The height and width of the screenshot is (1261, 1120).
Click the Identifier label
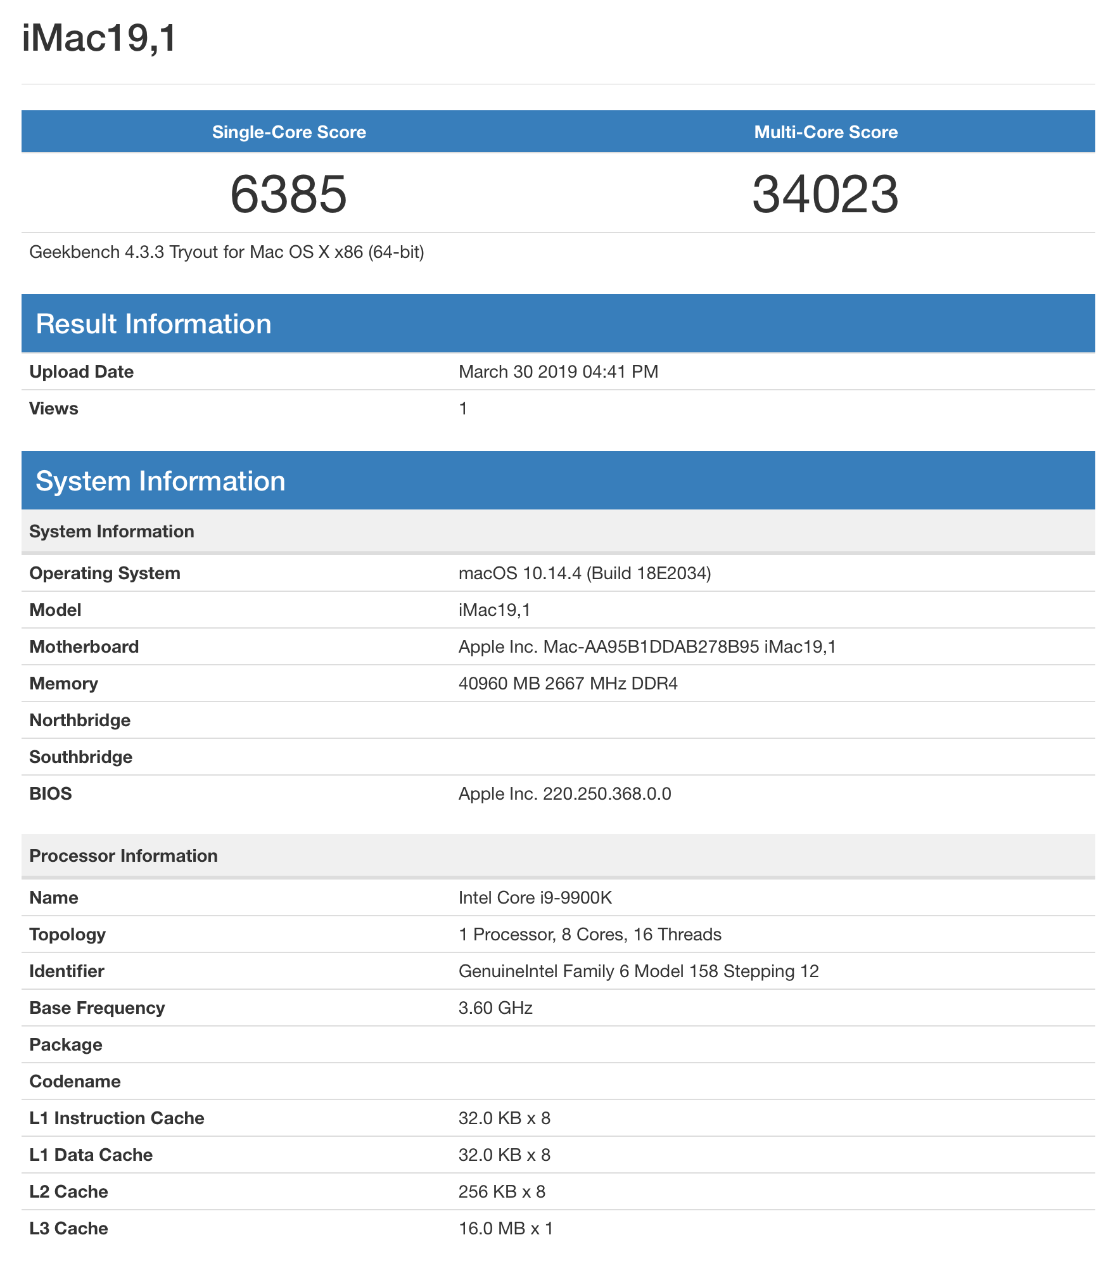pos(67,971)
